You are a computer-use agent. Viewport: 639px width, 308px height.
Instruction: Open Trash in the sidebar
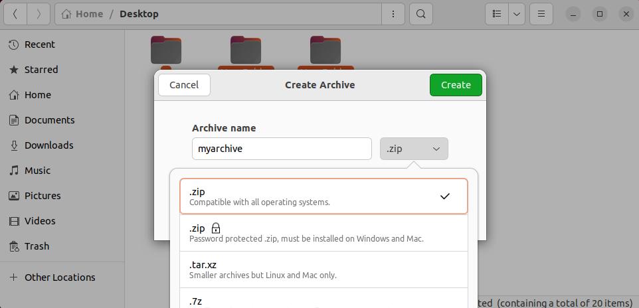(x=62, y=246)
